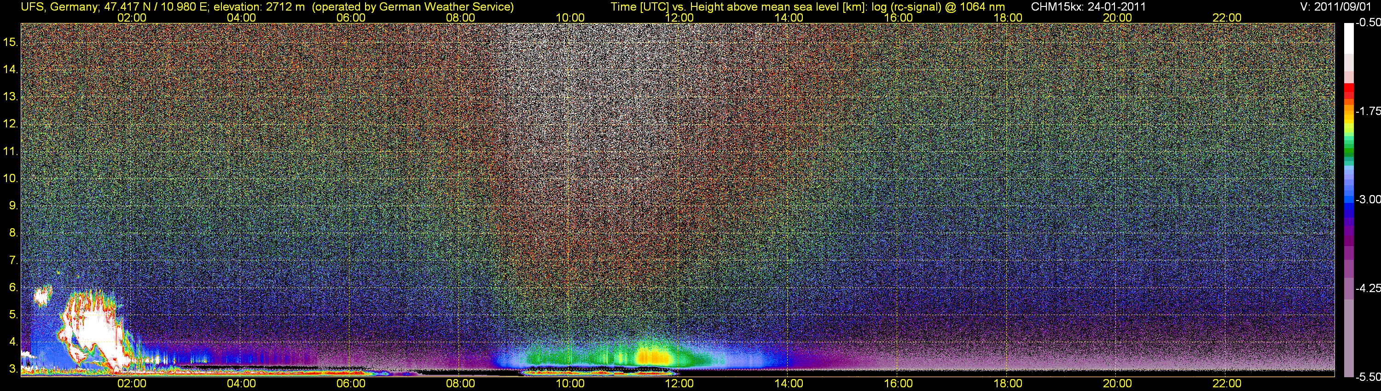Click "(operated by German Weather Service)" text
The image size is (1381, 391).
[413, 7]
